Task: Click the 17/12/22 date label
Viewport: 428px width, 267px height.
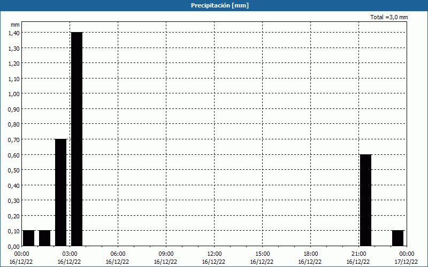Action: [406, 262]
